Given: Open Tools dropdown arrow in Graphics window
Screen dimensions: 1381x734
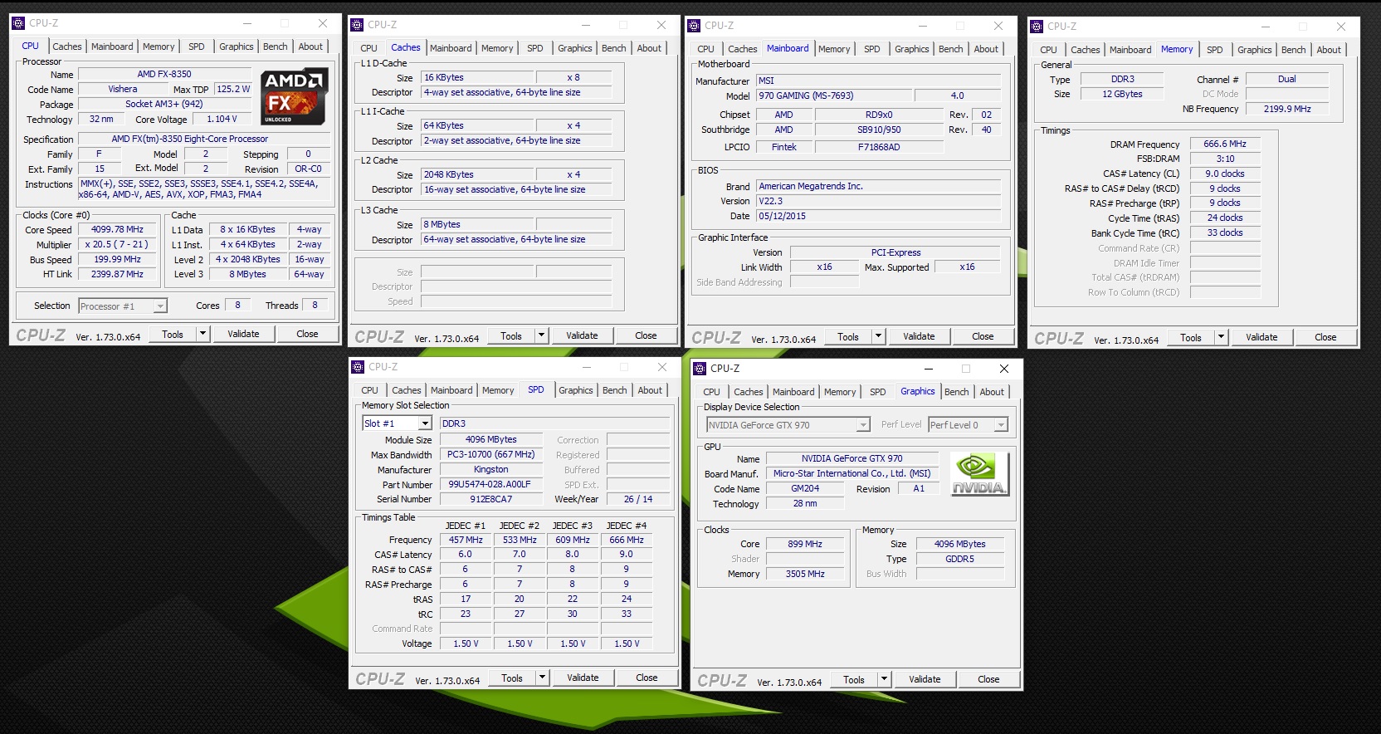Looking at the screenshot, I should [x=884, y=679].
